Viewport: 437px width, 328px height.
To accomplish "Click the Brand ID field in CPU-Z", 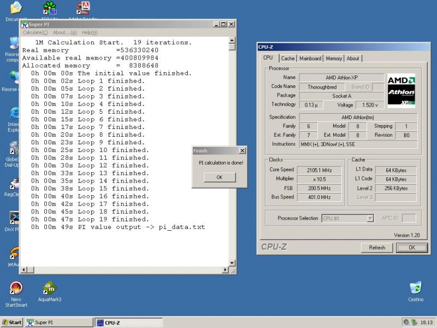I will pos(378,87).
